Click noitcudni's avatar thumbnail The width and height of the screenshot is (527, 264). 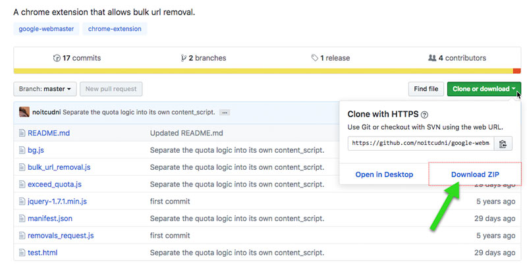pos(24,112)
